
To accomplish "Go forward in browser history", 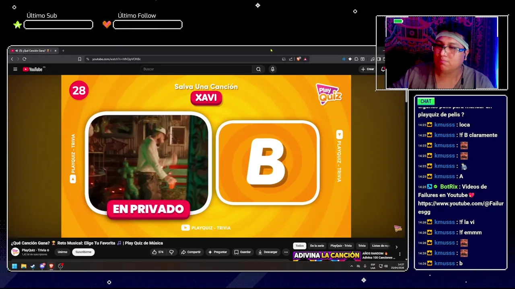I will tap(18, 59).
